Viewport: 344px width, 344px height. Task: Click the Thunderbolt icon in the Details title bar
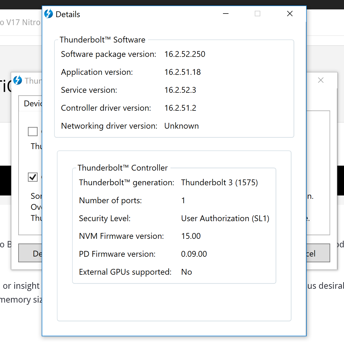tap(49, 14)
